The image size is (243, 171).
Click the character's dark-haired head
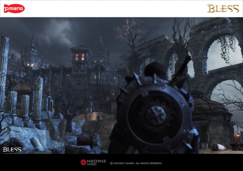pos(155,69)
